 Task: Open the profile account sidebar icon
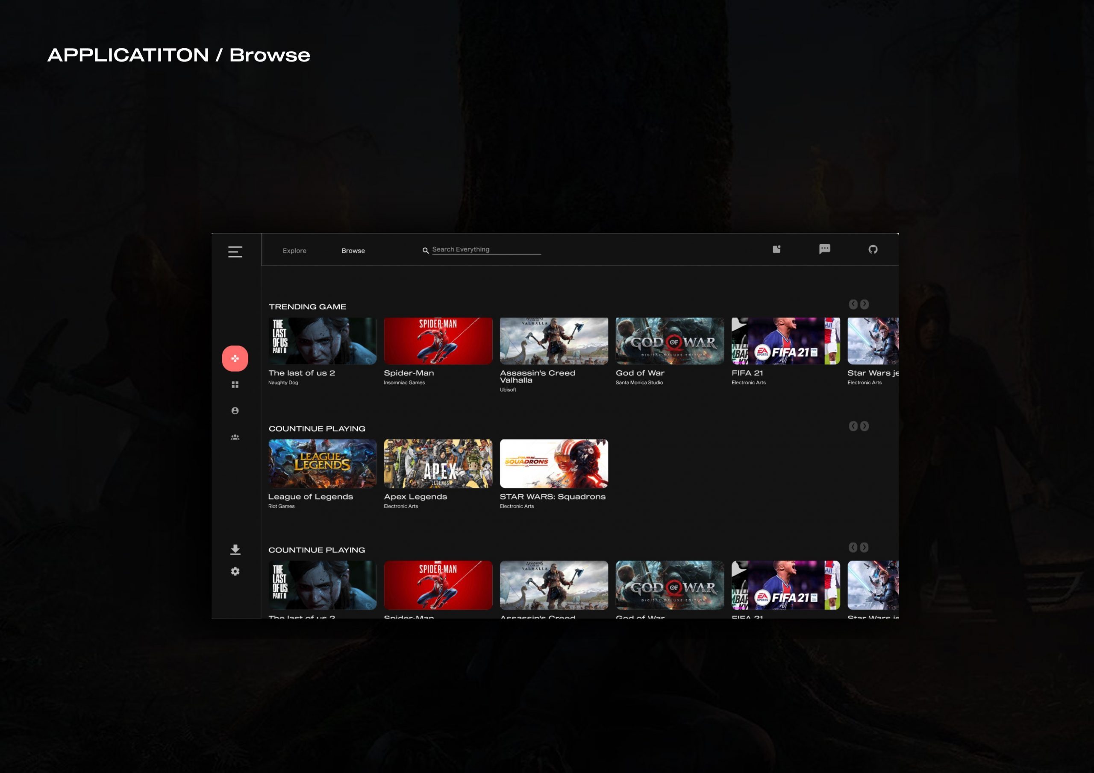point(235,410)
